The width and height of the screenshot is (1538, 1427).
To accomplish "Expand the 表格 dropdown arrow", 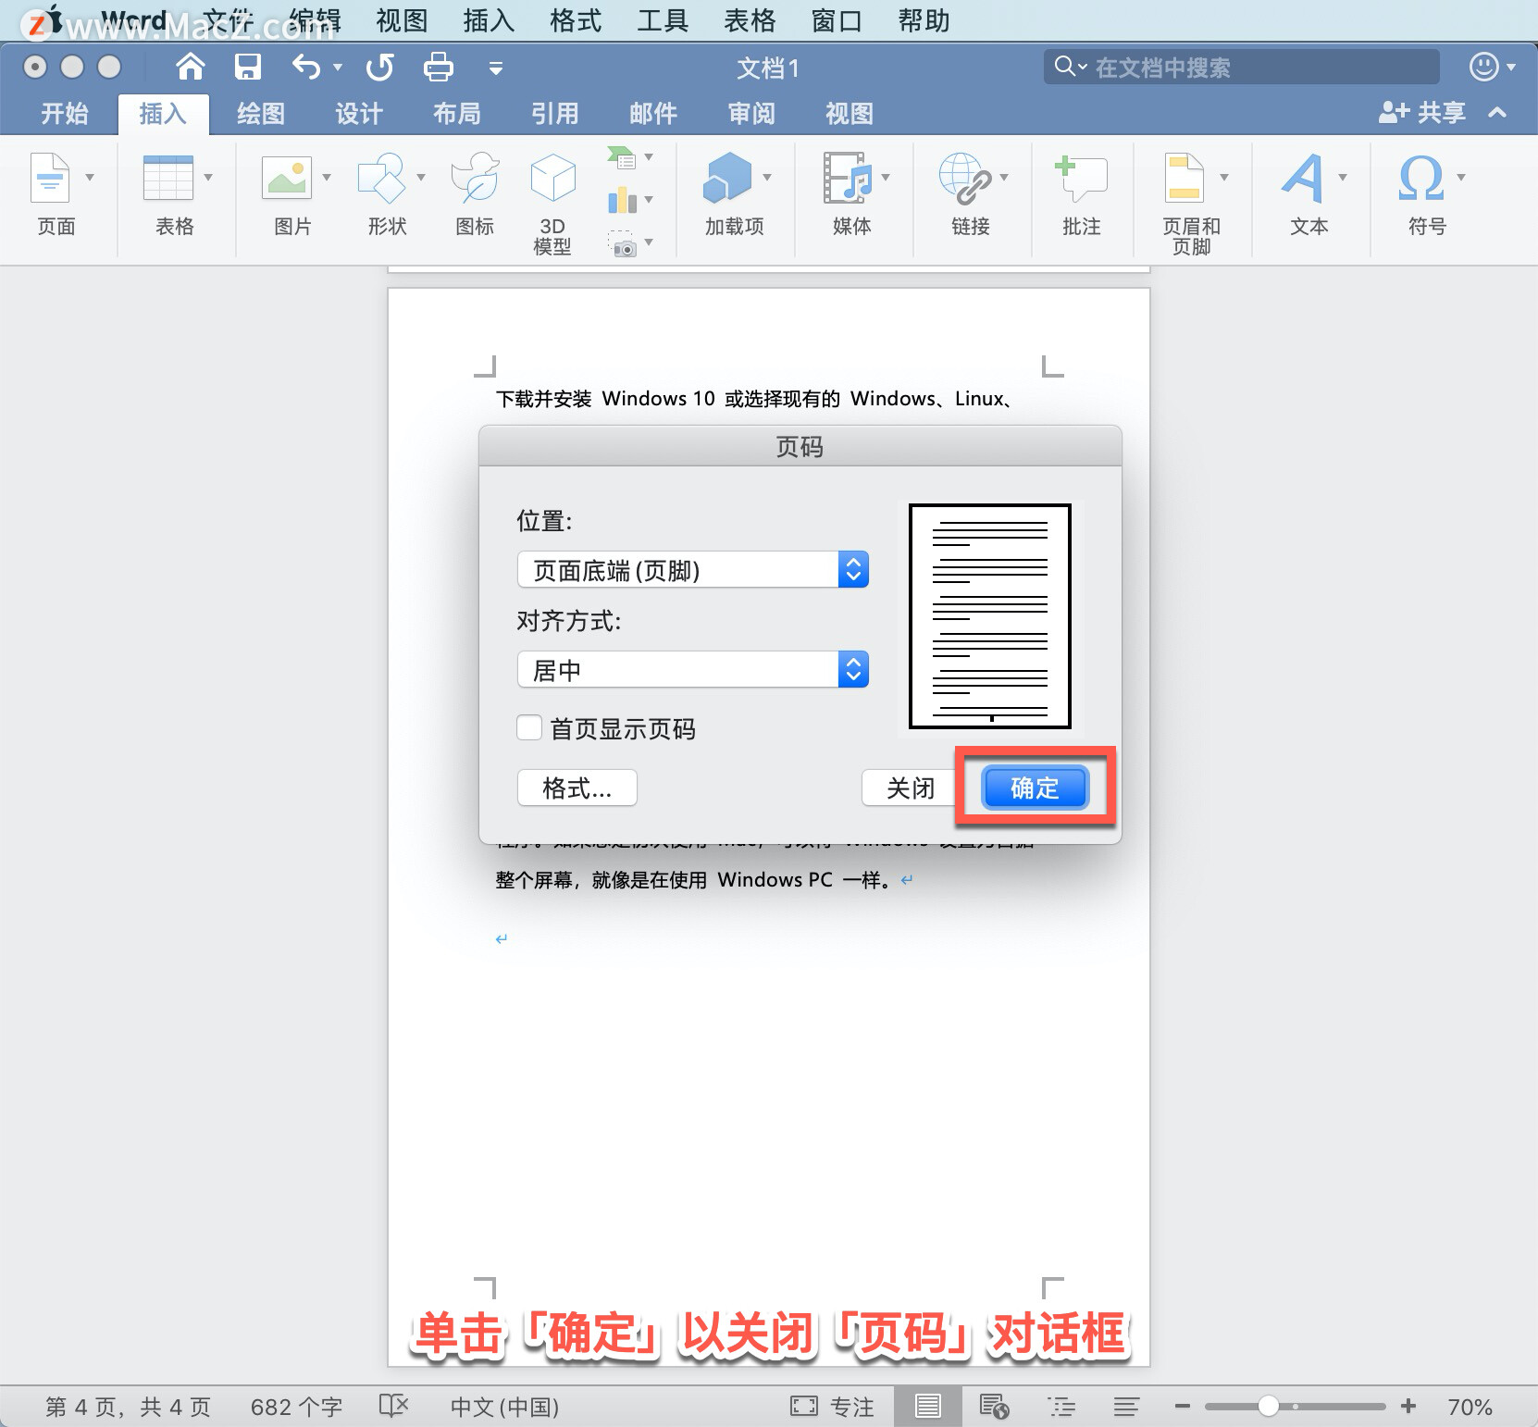I will 208,177.
